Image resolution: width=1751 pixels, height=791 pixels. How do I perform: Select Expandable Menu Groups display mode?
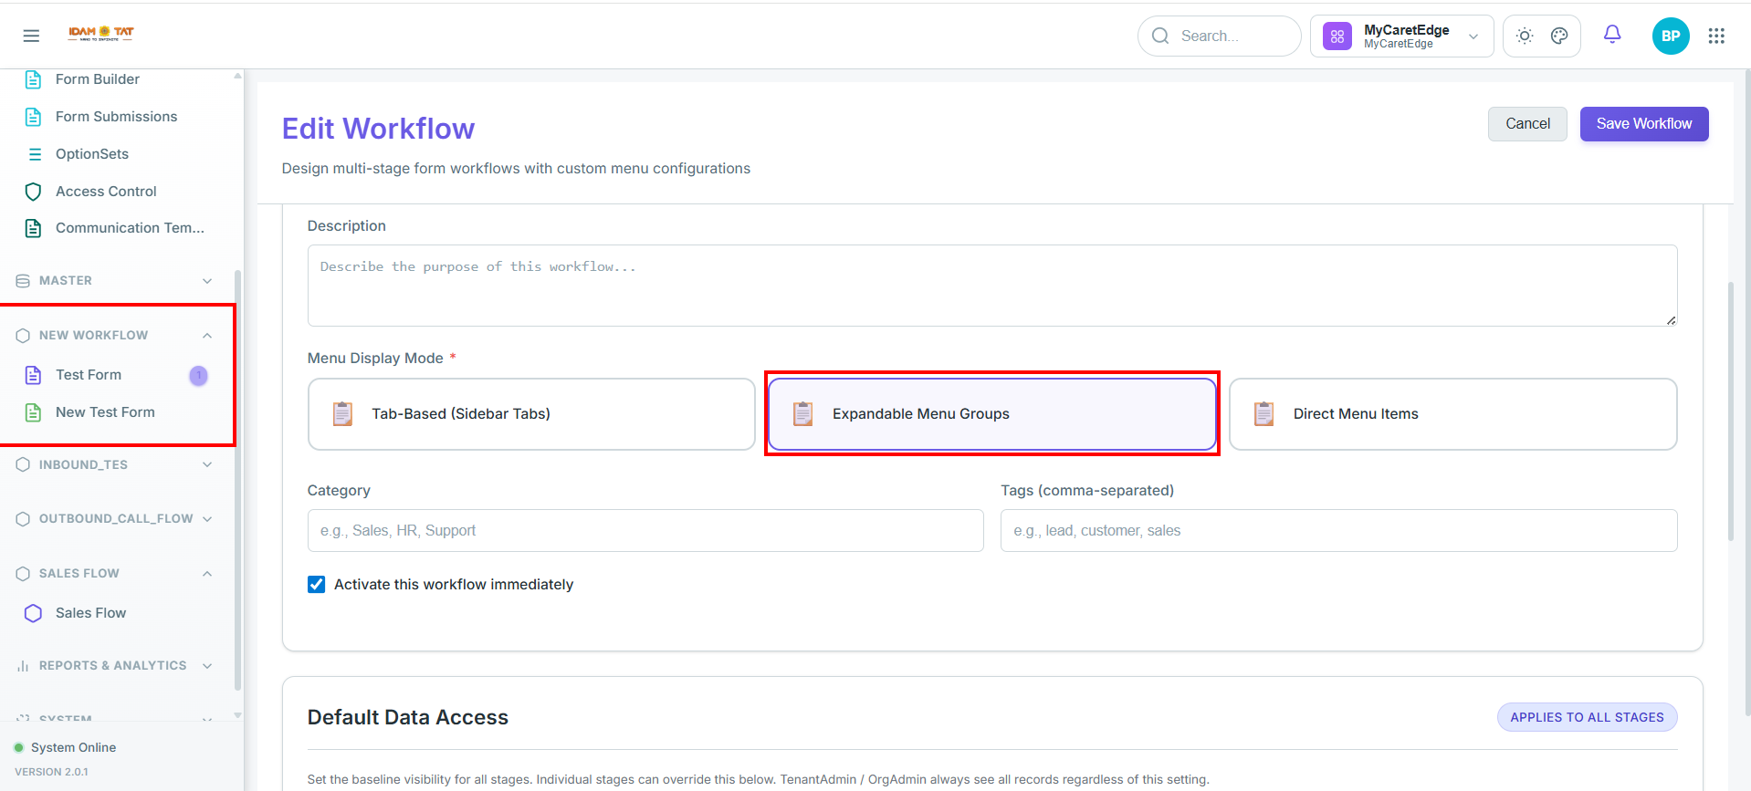[992, 414]
